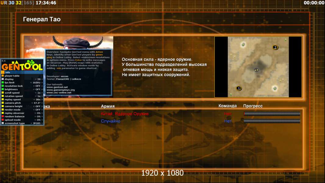
Task: Click the yellow square beside replay speed
Action: (3, 99)
